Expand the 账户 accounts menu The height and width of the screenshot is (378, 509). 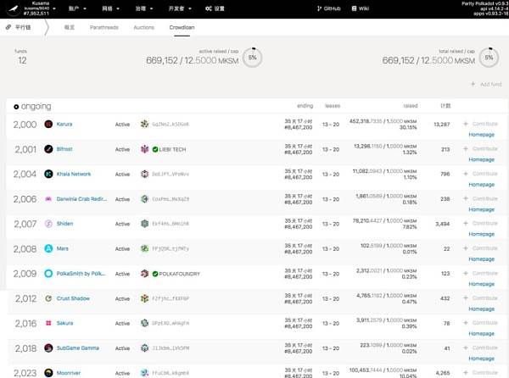(77, 8)
